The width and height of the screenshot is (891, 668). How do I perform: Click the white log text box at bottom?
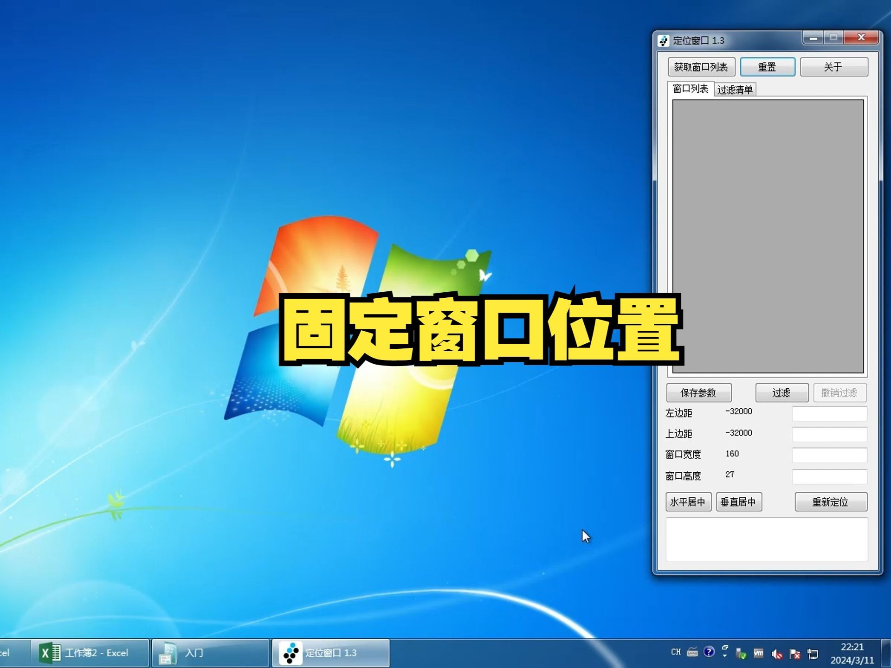click(x=767, y=540)
